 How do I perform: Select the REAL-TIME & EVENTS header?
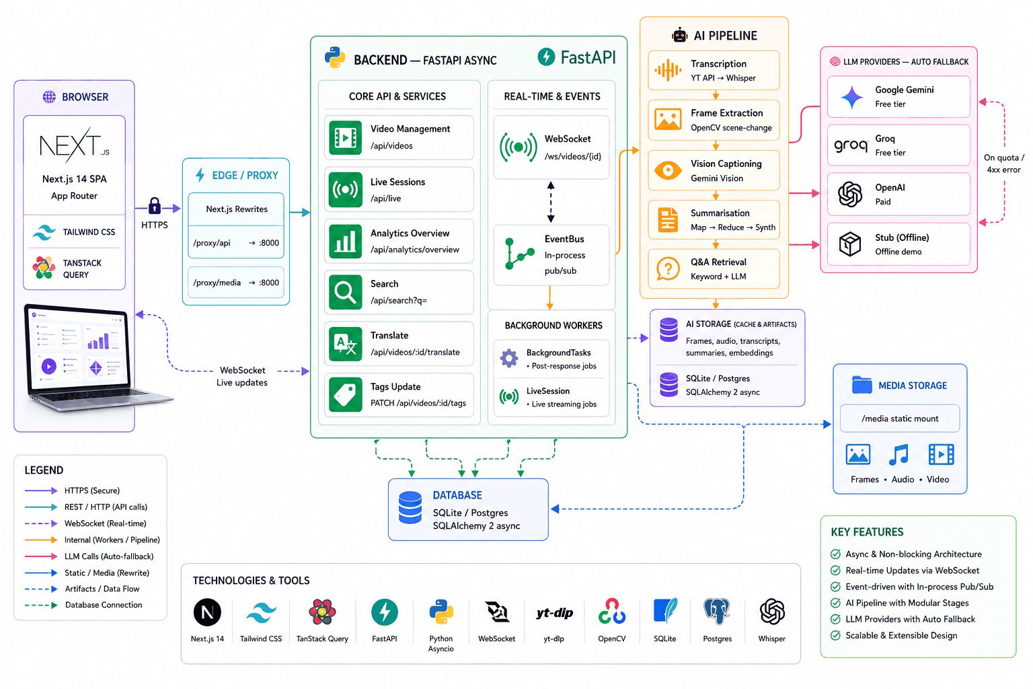(552, 96)
